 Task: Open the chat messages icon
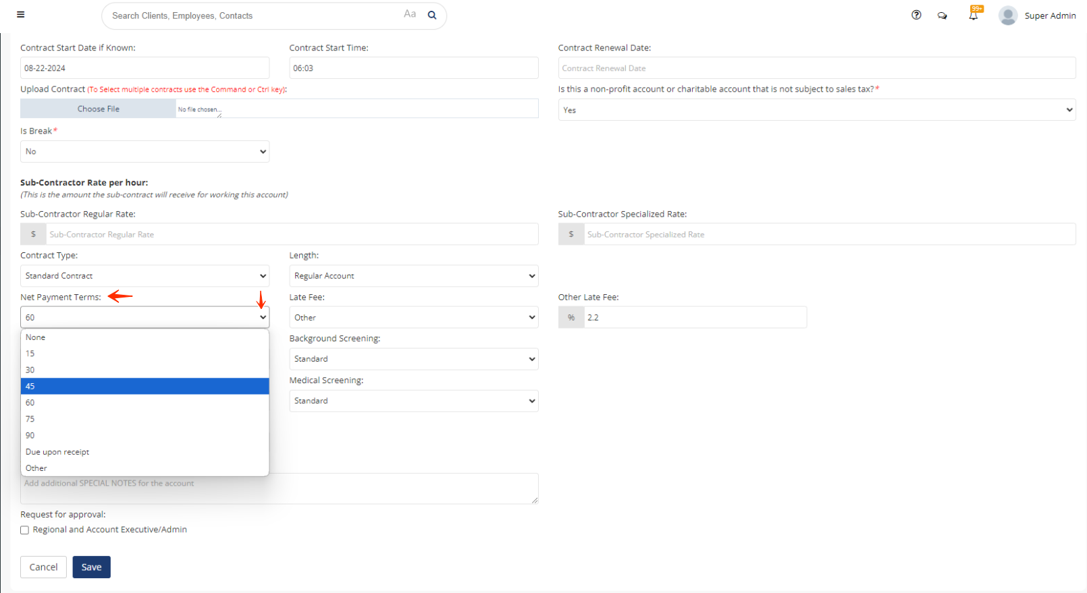pos(942,16)
